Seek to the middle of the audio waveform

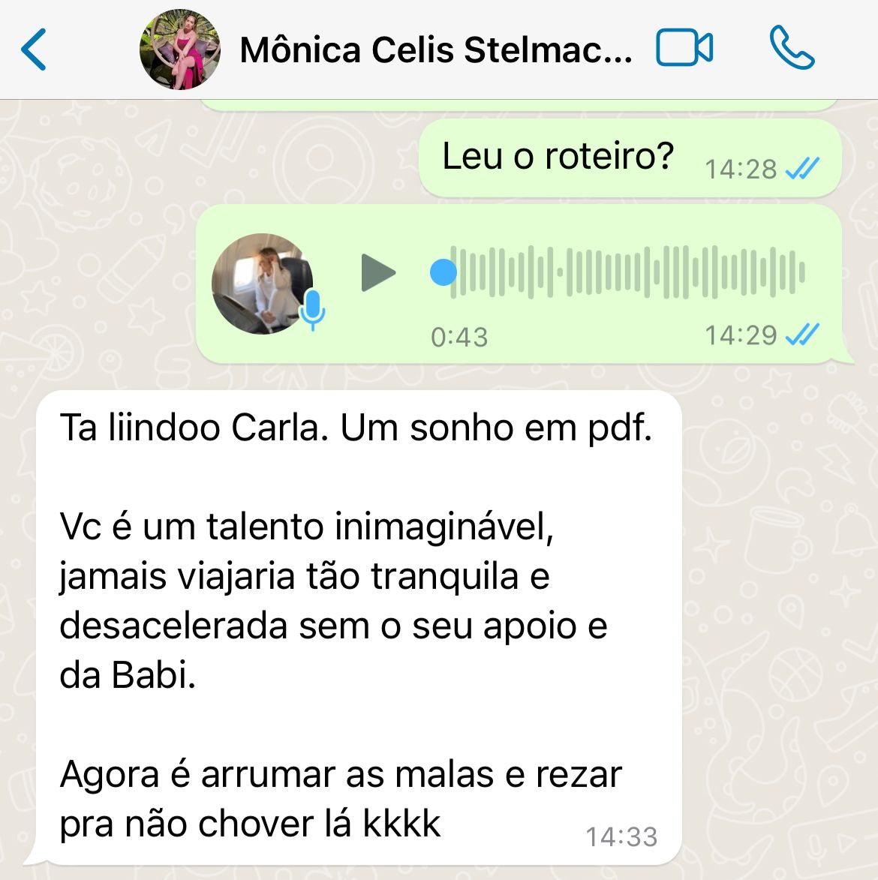(x=627, y=272)
